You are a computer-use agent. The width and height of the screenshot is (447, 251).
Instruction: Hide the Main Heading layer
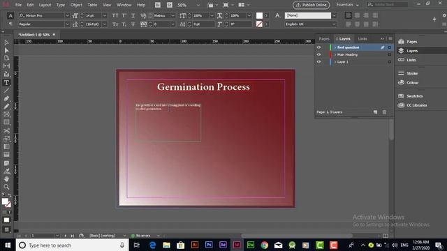(318, 54)
